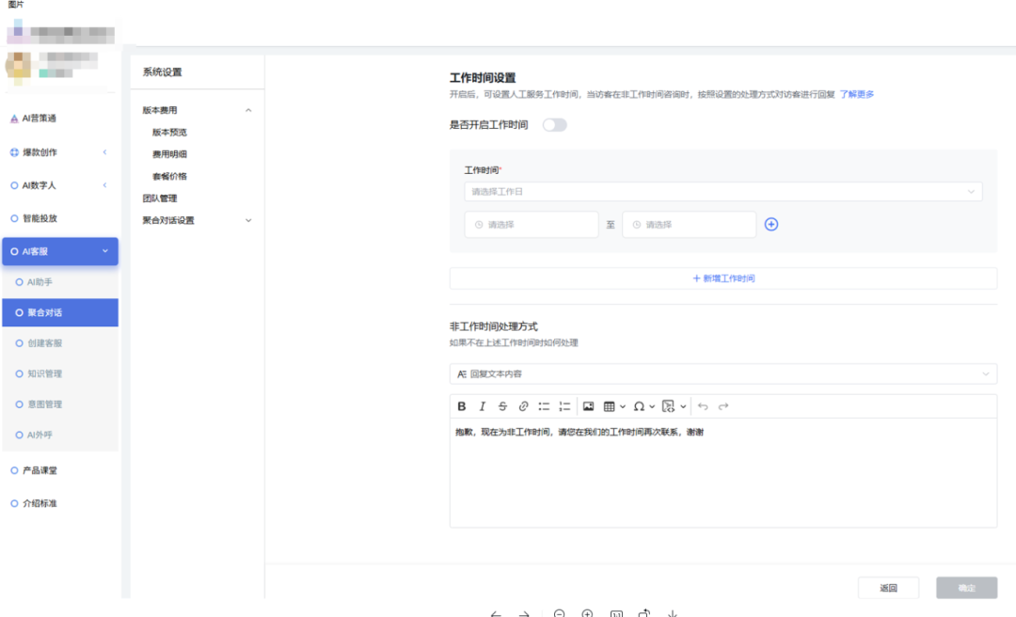The width and height of the screenshot is (1016, 617).
Task: Insert a bulleted list in the editor
Action: (x=544, y=406)
